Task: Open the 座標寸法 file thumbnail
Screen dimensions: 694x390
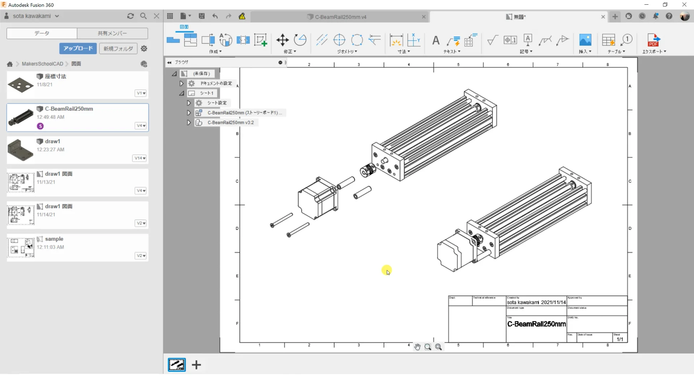Action: 21,85
